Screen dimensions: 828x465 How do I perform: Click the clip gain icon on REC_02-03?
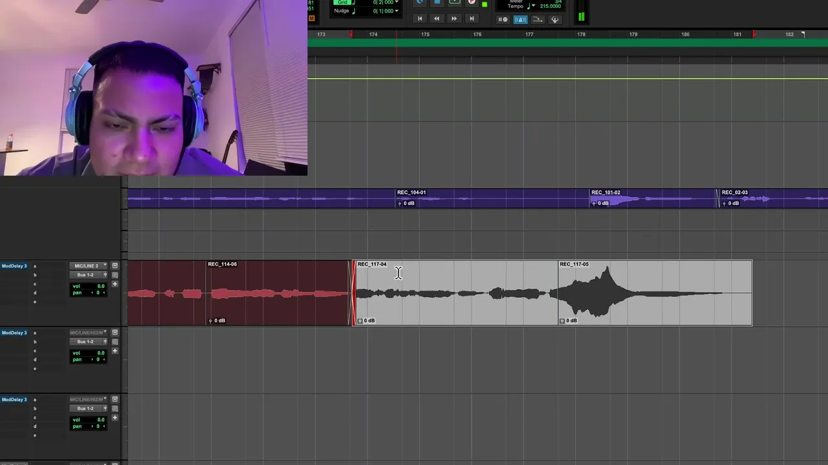(x=724, y=203)
